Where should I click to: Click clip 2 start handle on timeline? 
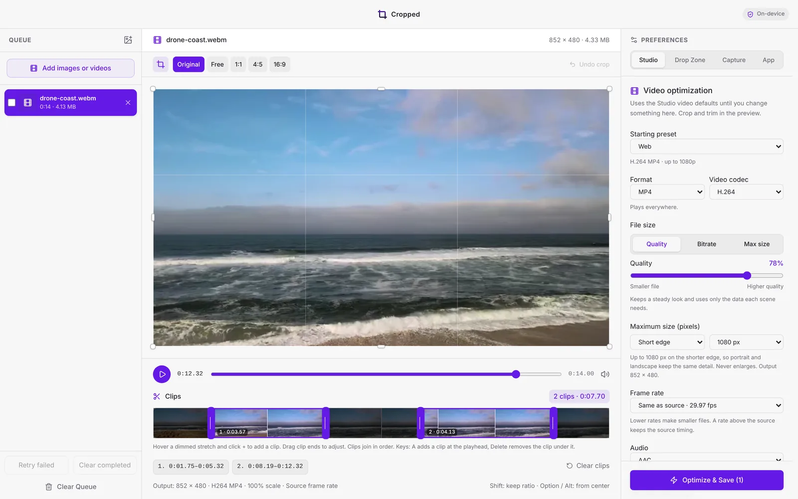coord(420,423)
